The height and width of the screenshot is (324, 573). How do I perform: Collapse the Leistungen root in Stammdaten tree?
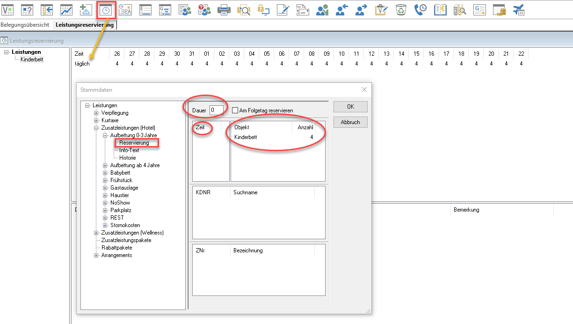[x=87, y=105]
